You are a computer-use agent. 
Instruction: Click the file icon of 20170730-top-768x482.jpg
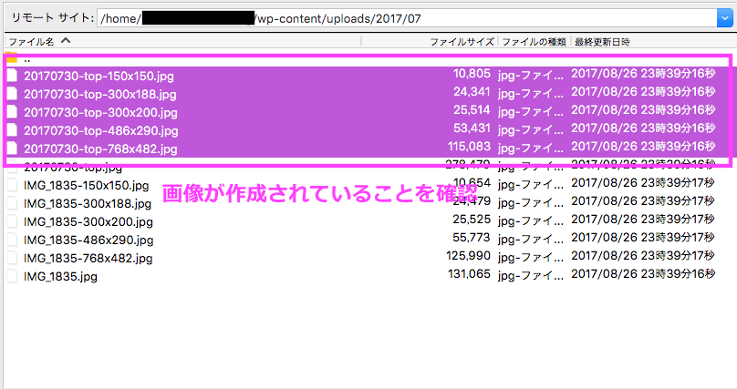pyautogui.click(x=12, y=148)
